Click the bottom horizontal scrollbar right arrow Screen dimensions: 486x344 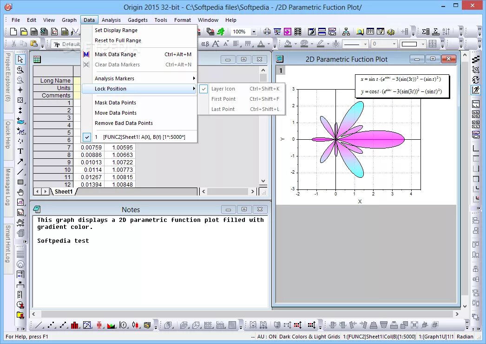pyautogui.click(x=457, y=314)
